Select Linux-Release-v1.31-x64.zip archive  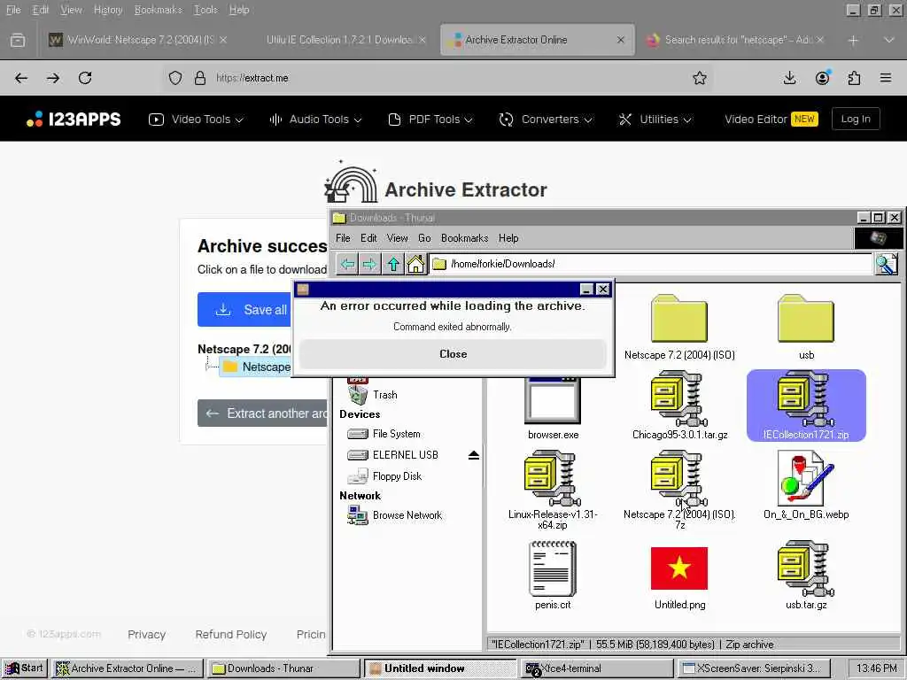(553, 491)
